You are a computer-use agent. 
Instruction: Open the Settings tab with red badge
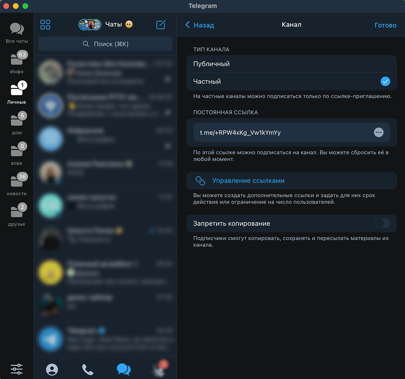[160, 368]
